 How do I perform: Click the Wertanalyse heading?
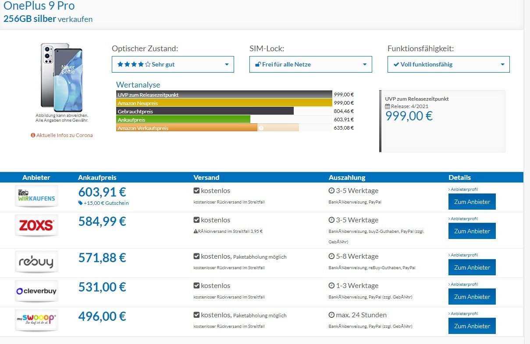pos(138,85)
